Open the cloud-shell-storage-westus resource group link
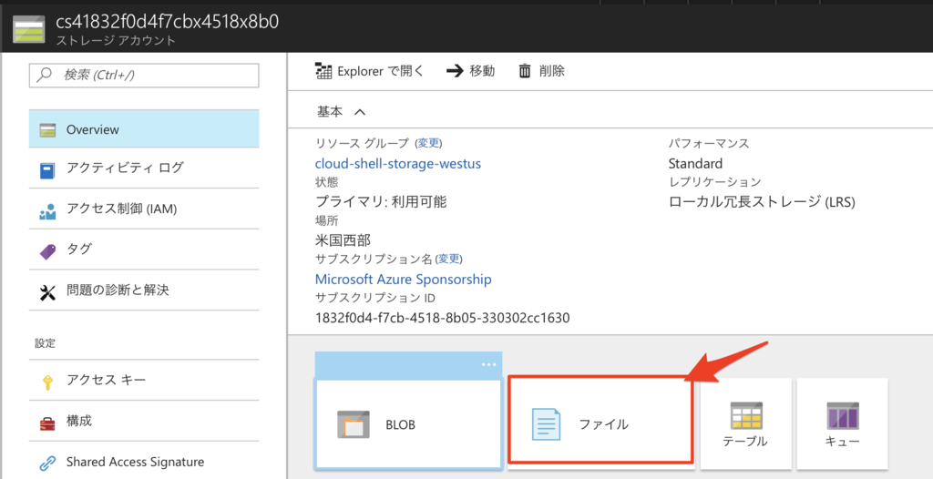Screen dimensions: 933x479 397,164
